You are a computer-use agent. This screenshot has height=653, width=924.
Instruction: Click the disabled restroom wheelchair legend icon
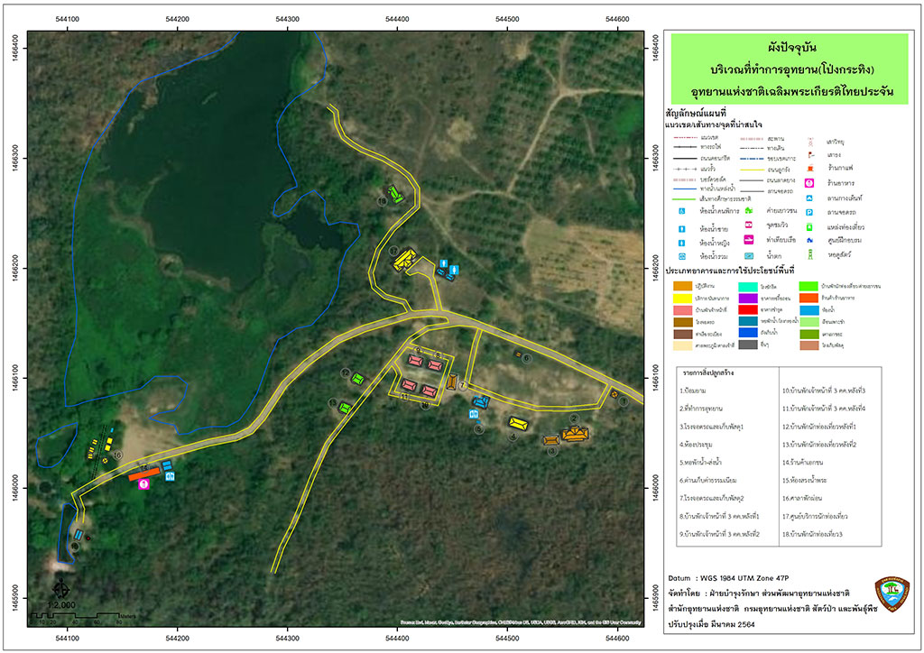(682, 211)
